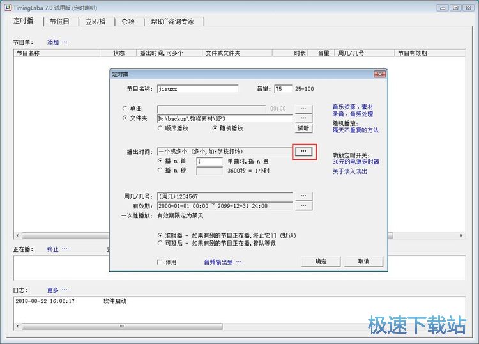
Task: Click the 确定 button
Action: pyautogui.click(x=321, y=262)
